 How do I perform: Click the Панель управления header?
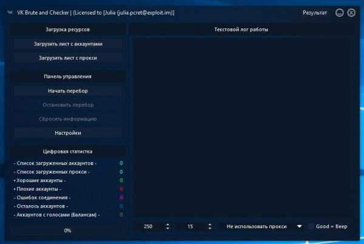click(67, 76)
